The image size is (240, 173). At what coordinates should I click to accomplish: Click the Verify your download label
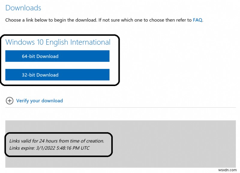pyautogui.click(x=39, y=101)
